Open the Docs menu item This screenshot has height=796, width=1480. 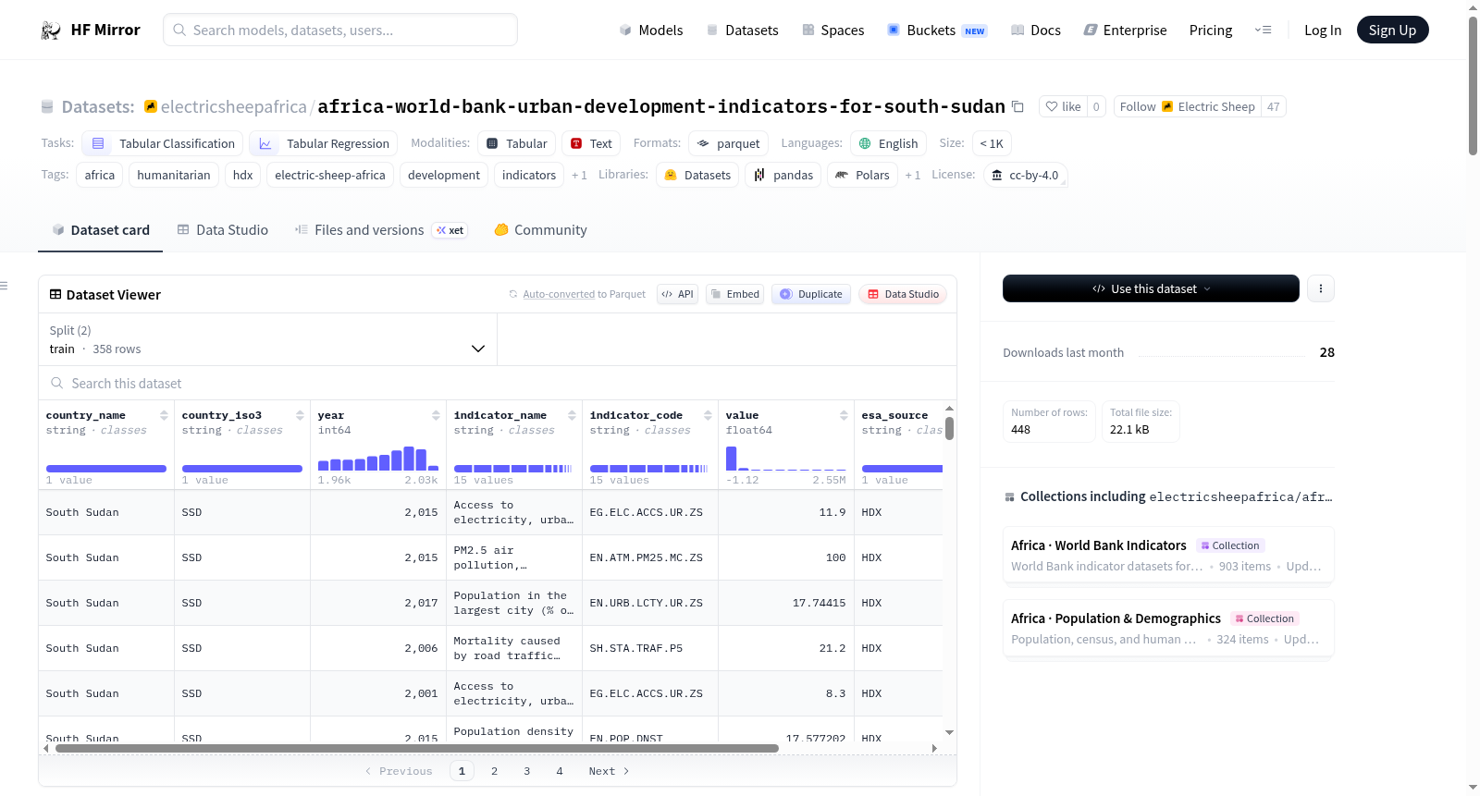(x=1036, y=30)
